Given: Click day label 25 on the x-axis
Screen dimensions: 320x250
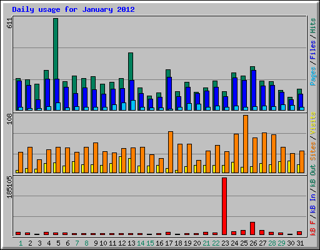Looking at the screenshot, I should (x=244, y=243).
